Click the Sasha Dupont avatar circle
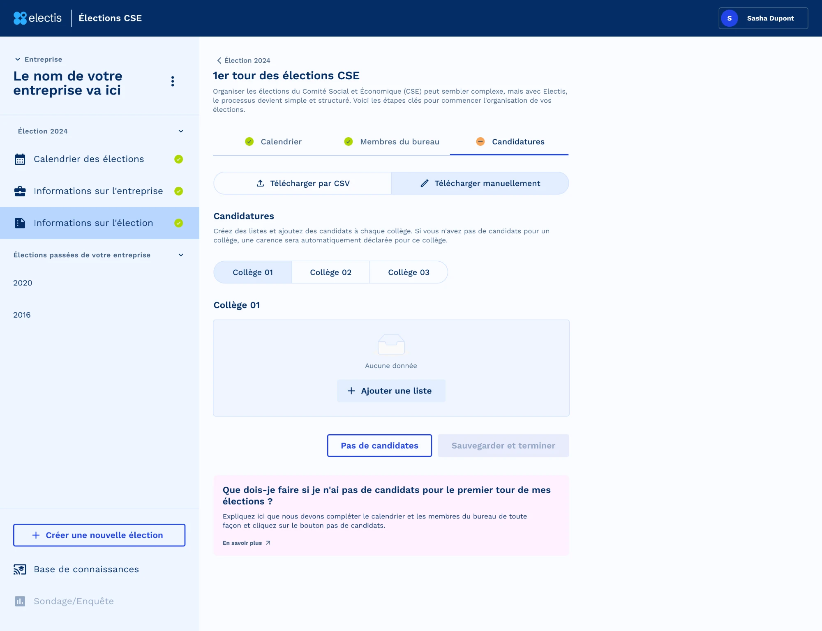822x631 pixels. [730, 18]
